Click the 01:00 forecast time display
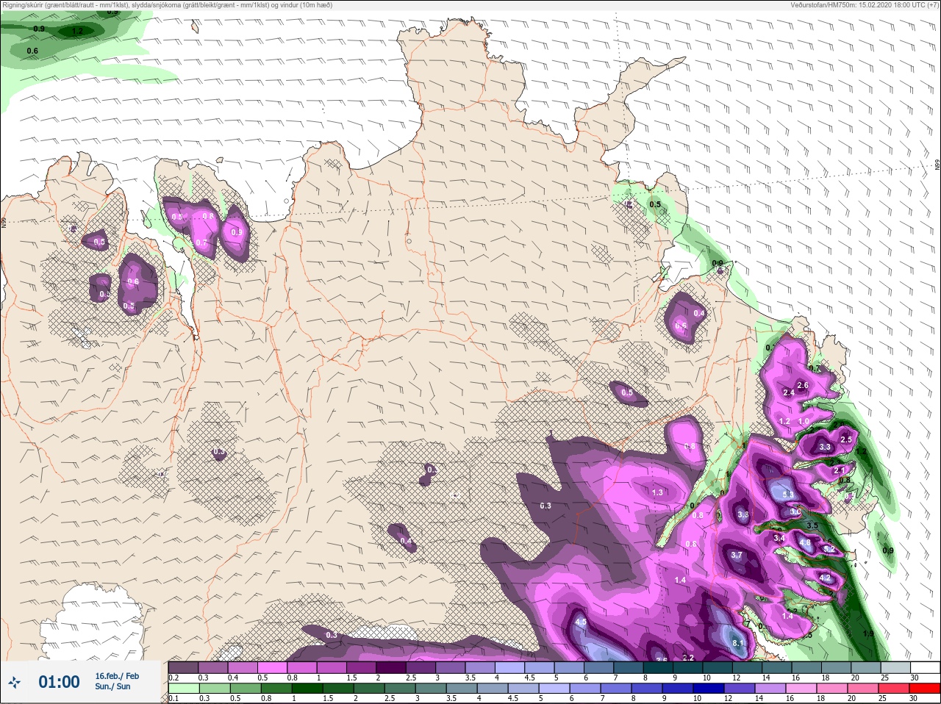The width and height of the screenshot is (941, 704). [x=60, y=682]
